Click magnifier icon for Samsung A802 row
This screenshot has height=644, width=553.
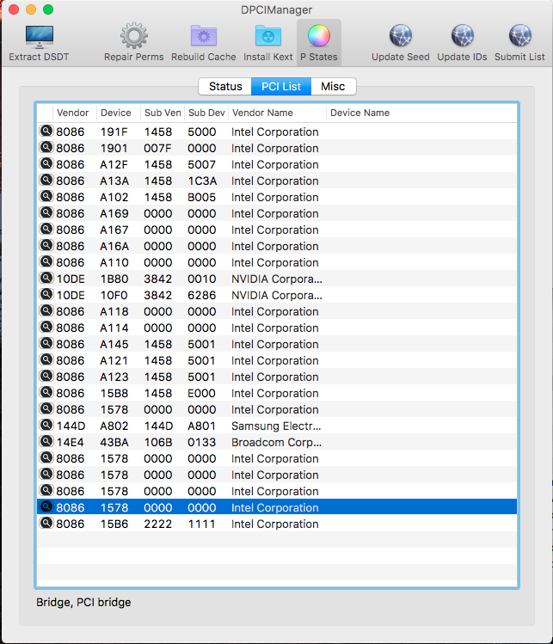pos(46,425)
